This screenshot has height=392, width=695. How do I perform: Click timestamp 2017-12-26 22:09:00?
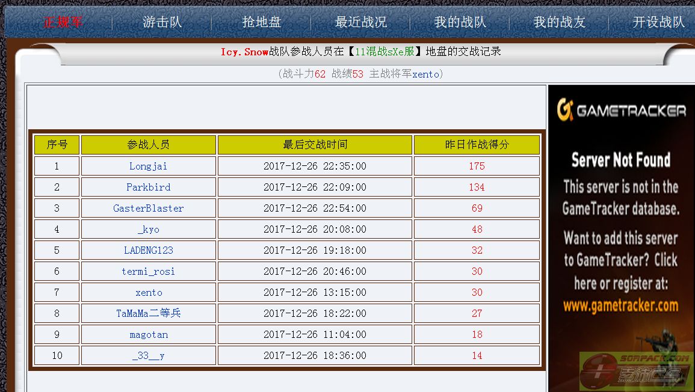[315, 188]
